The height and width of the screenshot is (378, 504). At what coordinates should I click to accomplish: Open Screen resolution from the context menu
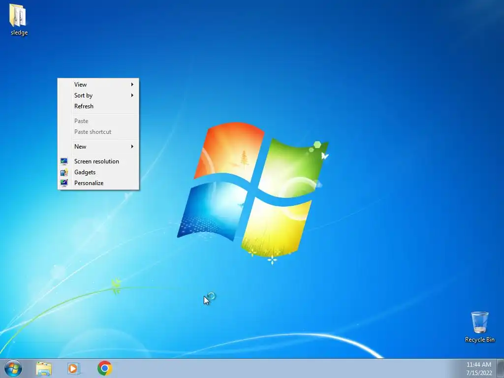98,161
